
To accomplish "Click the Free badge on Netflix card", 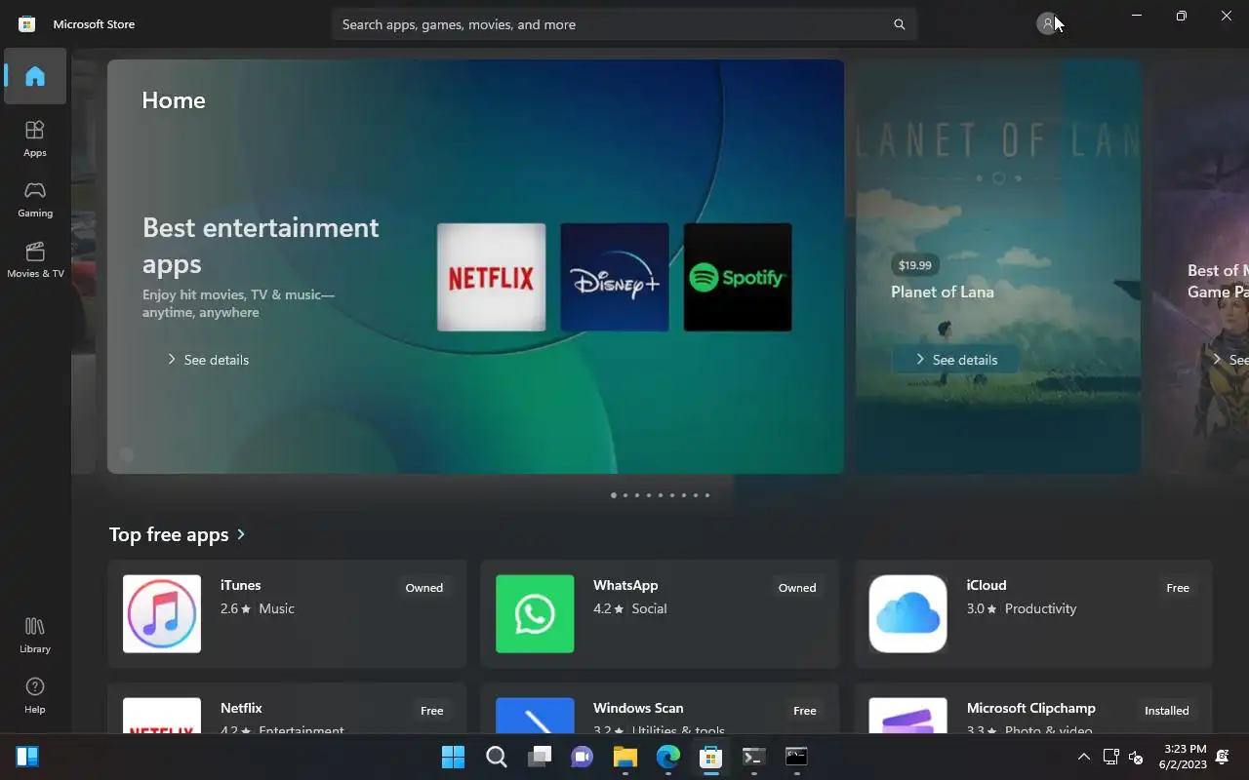I will tap(432, 711).
